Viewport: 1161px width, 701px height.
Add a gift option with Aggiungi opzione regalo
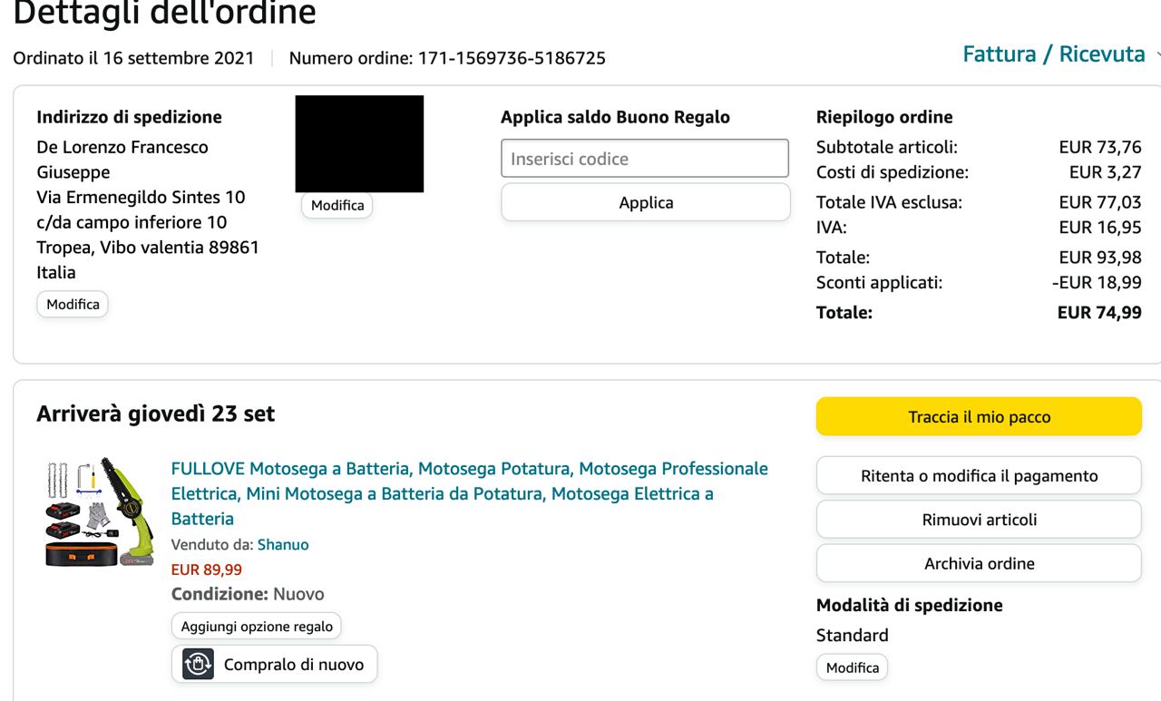point(257,626)
